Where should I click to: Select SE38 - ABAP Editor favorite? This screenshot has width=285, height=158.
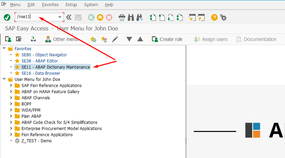tap(40, 61)
